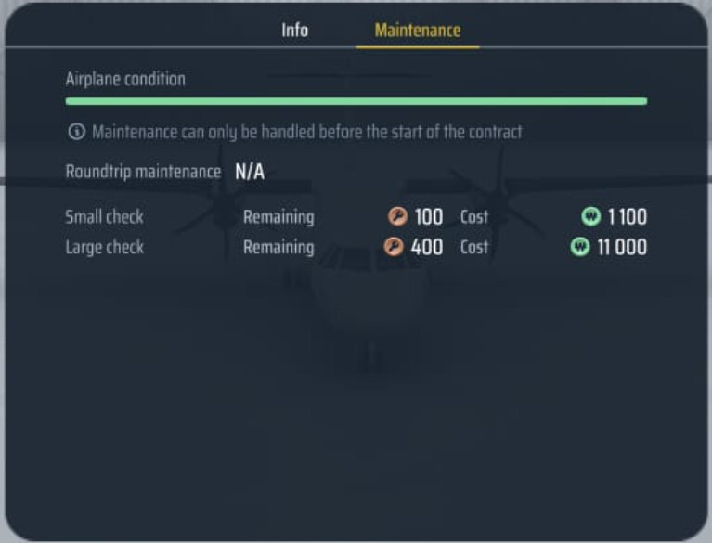Click the green airplane condition bar

pyautogui.click(x=356, y=101)
